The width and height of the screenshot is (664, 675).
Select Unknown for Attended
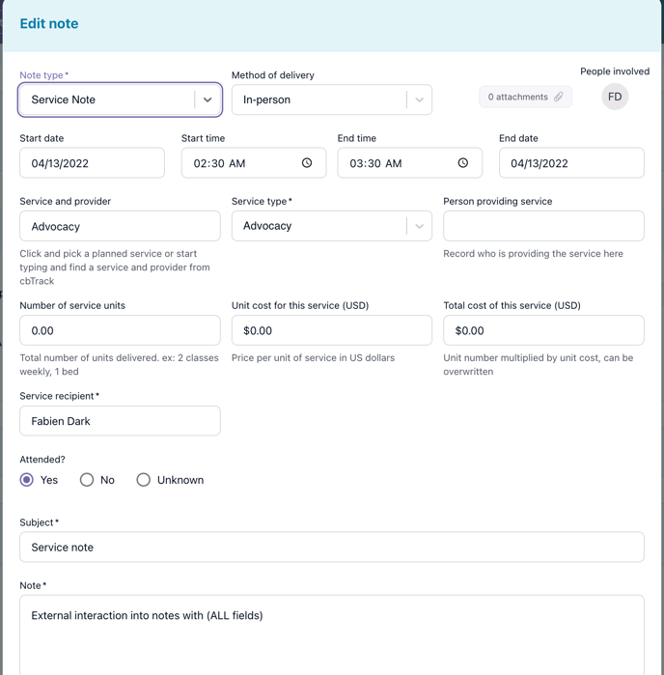(x=144, y=480)
